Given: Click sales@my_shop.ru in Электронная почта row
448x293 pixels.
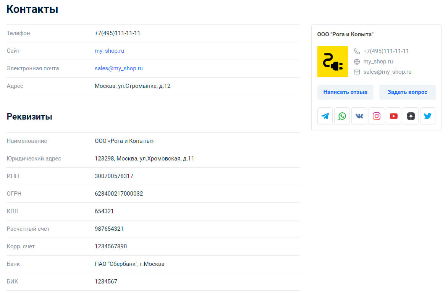Looking at the screenshot, I should [119, 68].
